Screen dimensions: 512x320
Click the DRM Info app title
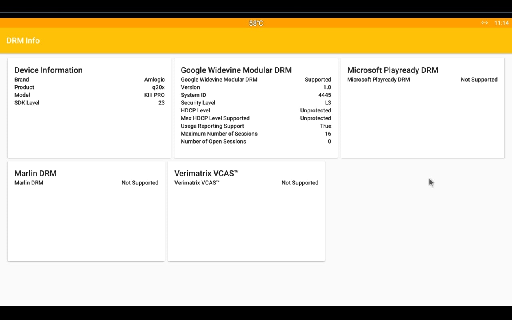coord(23,40)
